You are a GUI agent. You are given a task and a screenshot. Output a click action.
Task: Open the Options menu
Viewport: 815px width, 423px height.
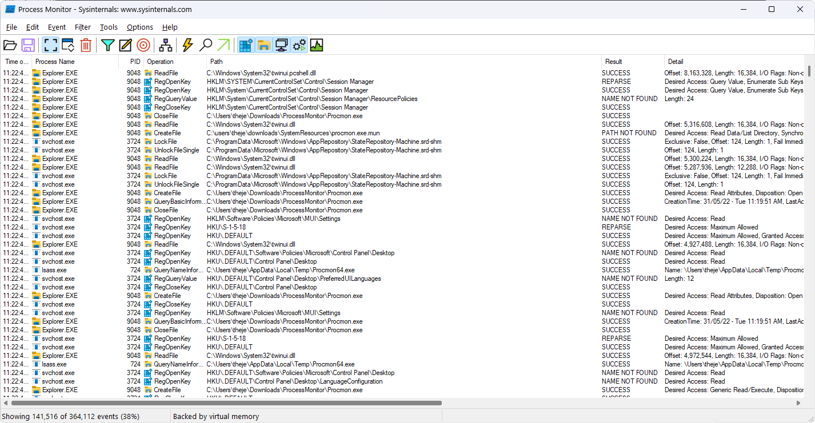pos(140,27)
